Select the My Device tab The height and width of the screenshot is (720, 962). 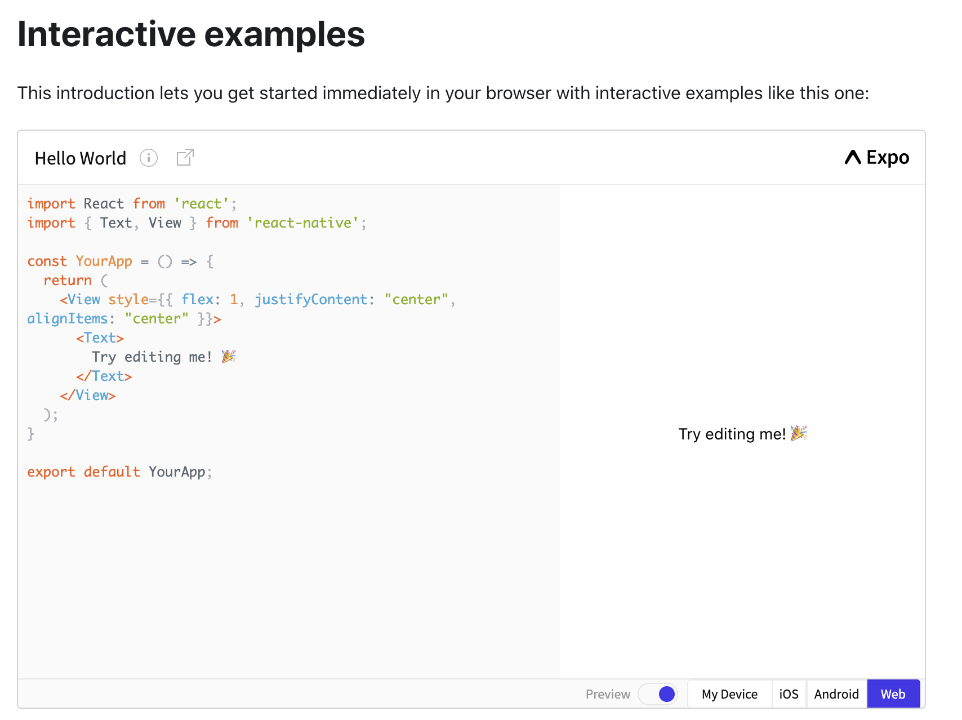tap(729, 694)
